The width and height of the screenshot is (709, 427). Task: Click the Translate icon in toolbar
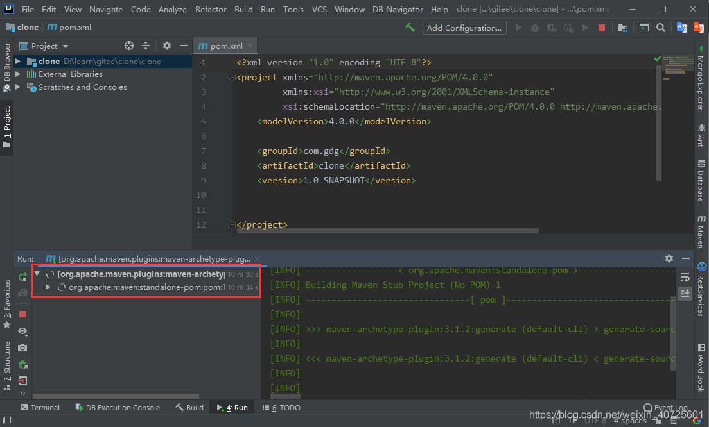[681, 28]
